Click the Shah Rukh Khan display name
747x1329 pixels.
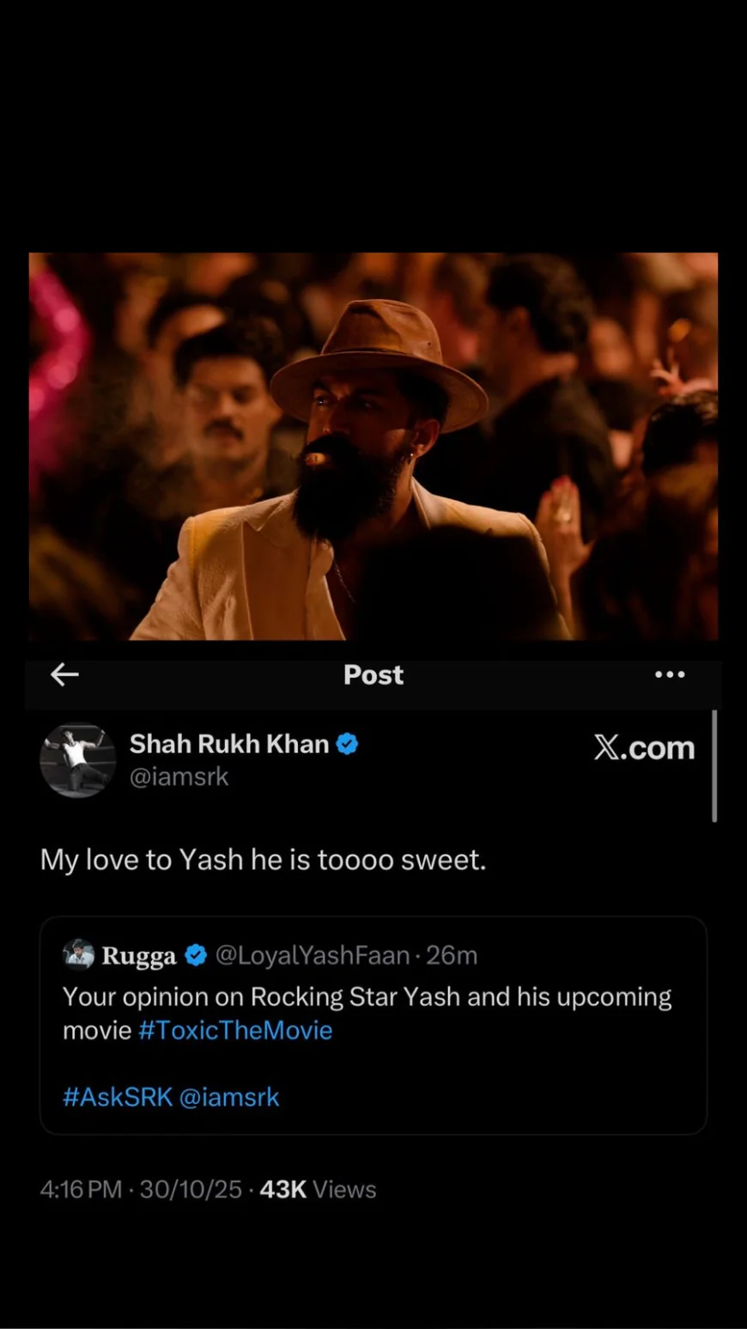click(x=229, y=744)
